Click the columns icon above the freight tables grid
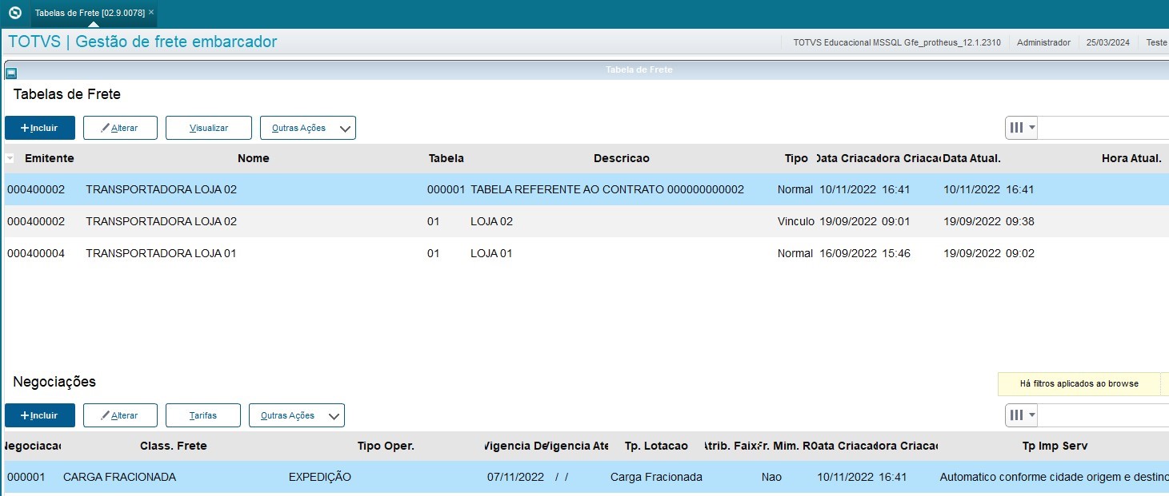The height and width of the screenshot is (496, 1169). pyautogui.click(x=1017, y=127)
